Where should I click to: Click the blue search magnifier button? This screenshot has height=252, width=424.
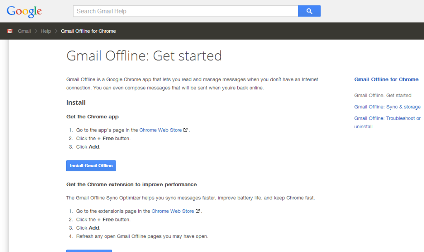coord(309,11)
